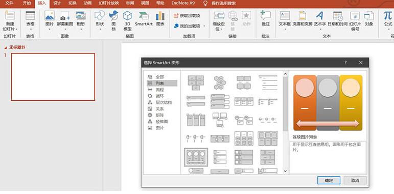Collapse the 无标题节 section triangle
This screenshot has width=394, height=194.
tap(6, 47)
